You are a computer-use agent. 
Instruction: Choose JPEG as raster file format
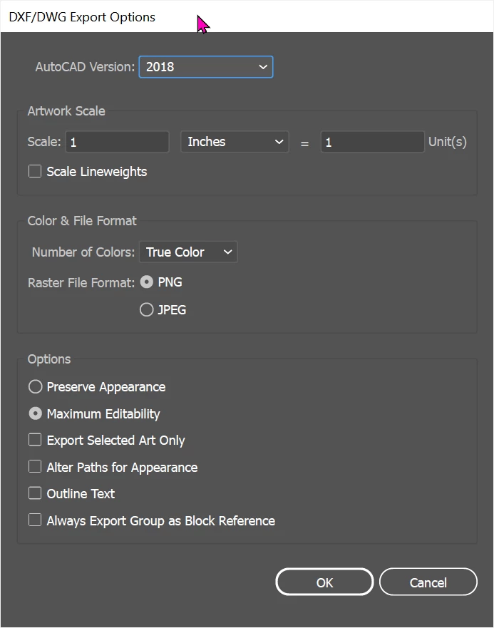pos(147,310)
